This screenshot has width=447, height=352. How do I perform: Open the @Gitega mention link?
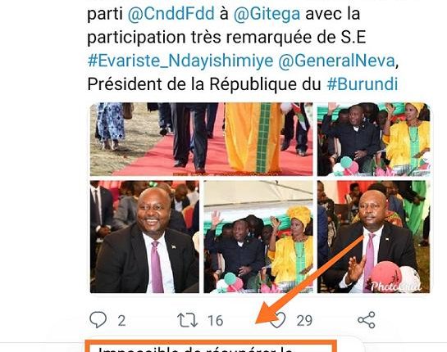(267, 13)
